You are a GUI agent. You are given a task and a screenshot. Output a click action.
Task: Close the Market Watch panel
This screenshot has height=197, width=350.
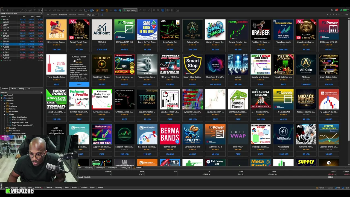click(x=42, y=13)
